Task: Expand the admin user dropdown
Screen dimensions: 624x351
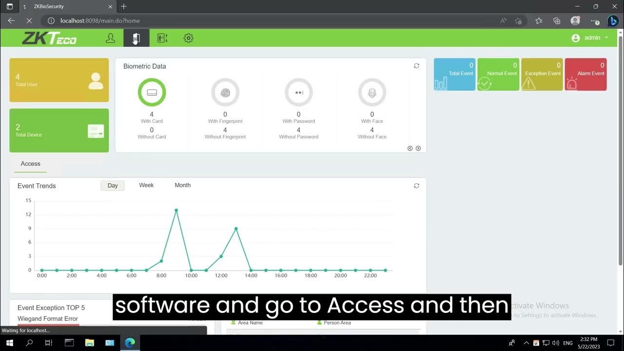Action: 590,38
